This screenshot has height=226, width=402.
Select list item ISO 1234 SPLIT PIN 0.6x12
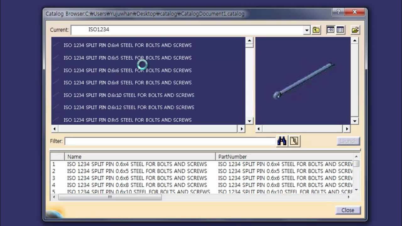click(x=129, y=107)
